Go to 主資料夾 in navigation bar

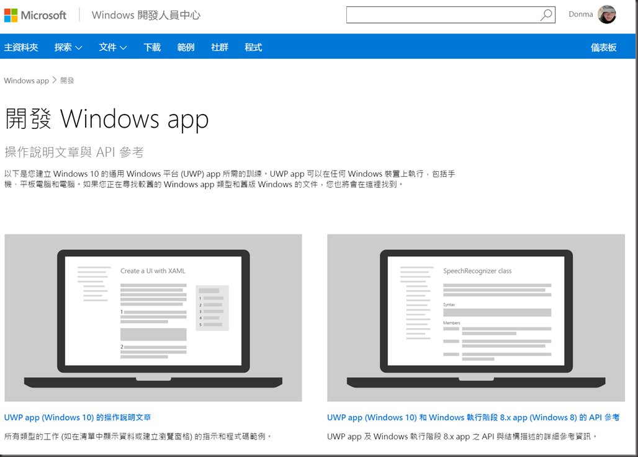(x=21, y=47)
